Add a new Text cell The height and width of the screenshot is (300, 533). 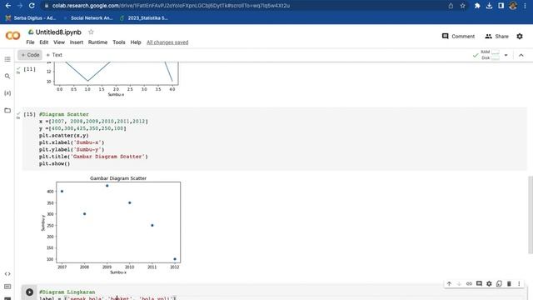(54, 55)
